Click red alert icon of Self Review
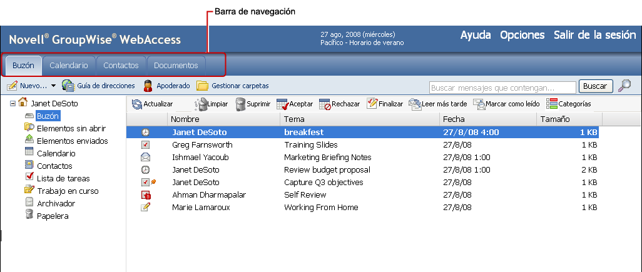The width and height of the screenshot is (642, 272). (146, 194)
